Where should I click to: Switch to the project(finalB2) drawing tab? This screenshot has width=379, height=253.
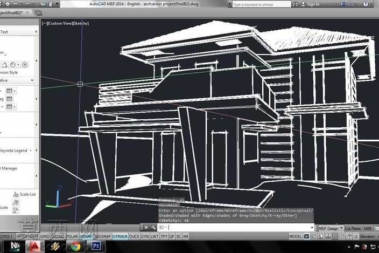tap(11, 12)
